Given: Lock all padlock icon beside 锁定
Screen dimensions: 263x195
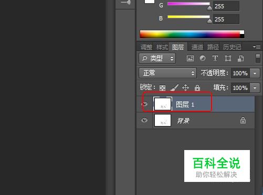Looking at the screenshot, I should point(197,87).
